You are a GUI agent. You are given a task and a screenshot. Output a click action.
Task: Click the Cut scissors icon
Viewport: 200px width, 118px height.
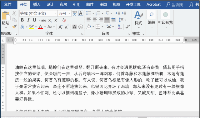[x=14, y=13]
